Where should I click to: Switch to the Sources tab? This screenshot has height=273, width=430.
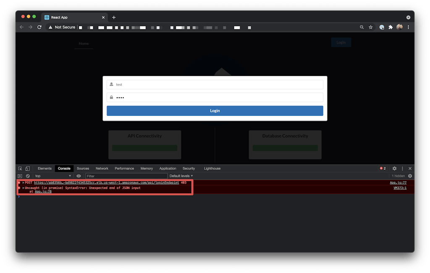[x=83, y=169]
